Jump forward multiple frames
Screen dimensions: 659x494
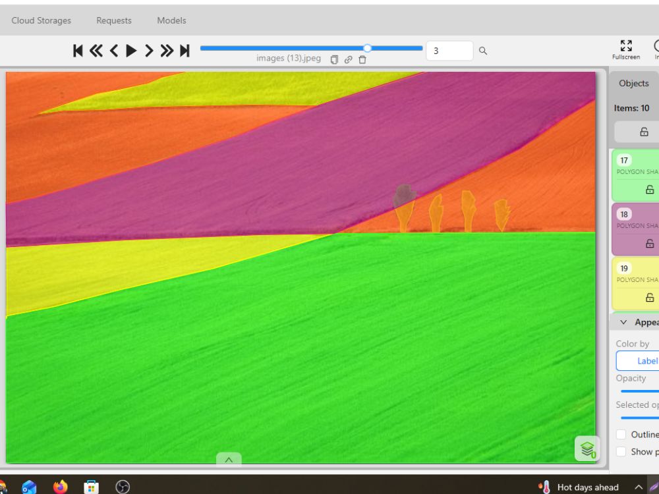tap(167, 51)
